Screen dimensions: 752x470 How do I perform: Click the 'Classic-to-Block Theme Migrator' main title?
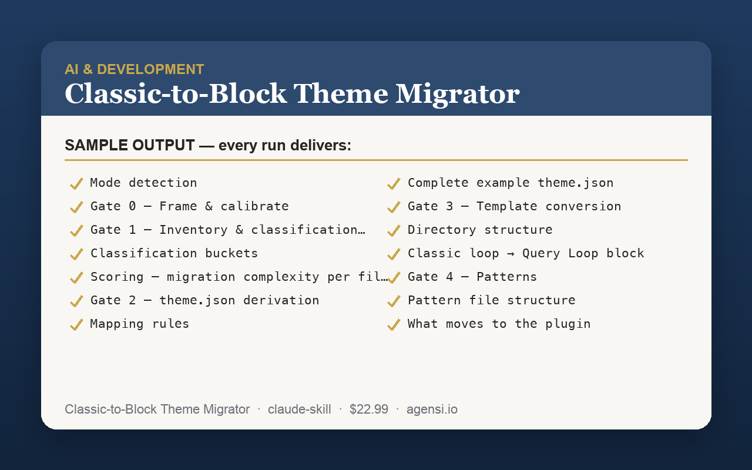292,94
